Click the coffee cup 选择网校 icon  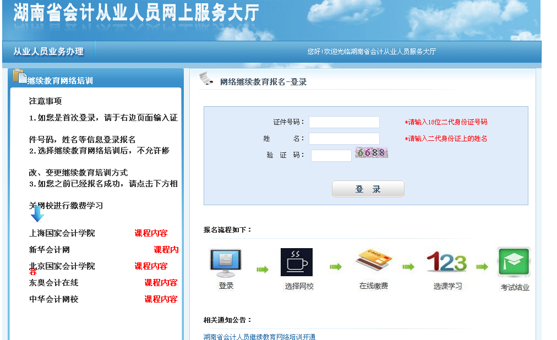point(296,262)
